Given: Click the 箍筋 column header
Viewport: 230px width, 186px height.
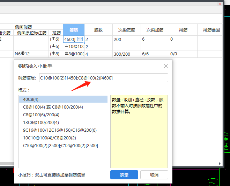Looking at the screenshot, I should [x=74, y=30].
